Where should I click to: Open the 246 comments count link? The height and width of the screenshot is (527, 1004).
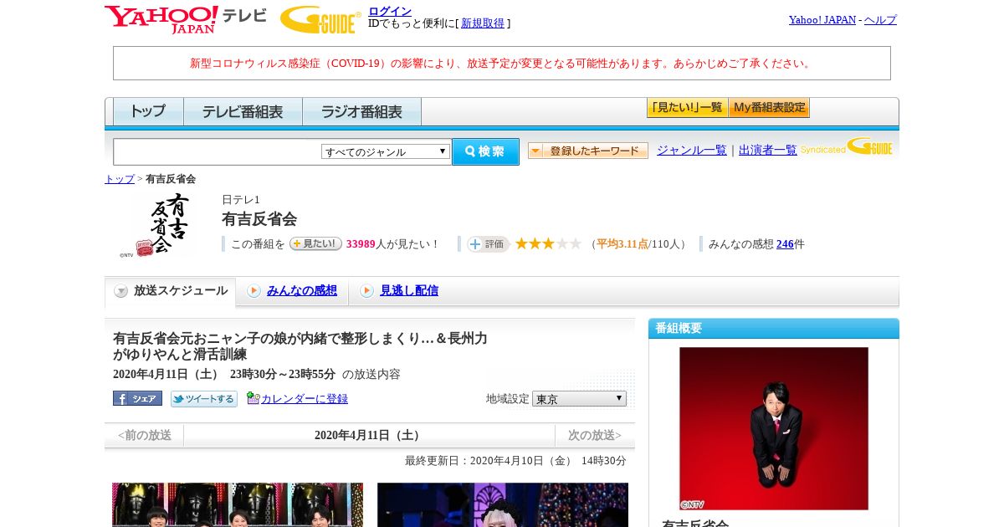pos(785,244)
